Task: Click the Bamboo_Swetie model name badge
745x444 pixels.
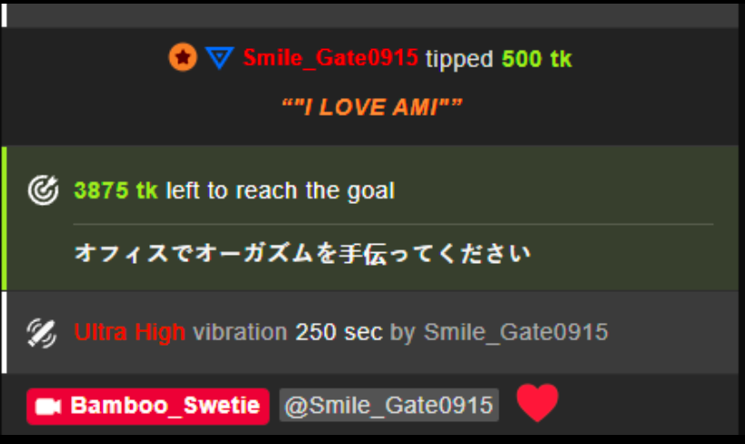Action: click(148, 406)
